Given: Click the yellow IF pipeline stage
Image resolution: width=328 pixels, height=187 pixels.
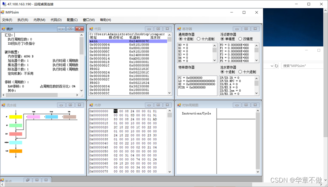Looking at the screenshot, I should click(x=16, y=117).
